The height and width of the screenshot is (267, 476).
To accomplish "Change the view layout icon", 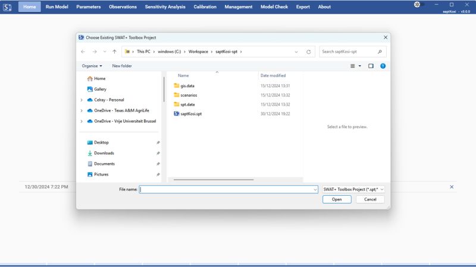I will tap(352, 66).
